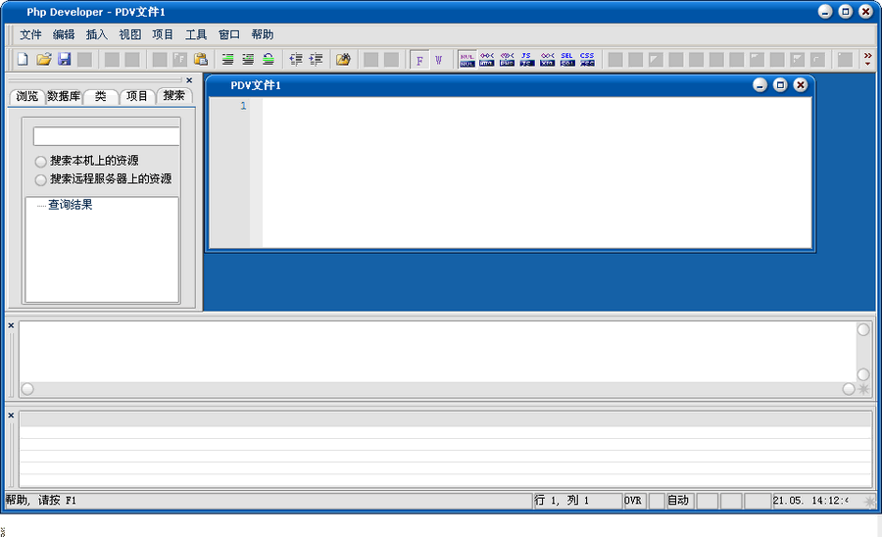This screenshot has height=537, width=882.
Task: Open the 文件 menu
Action: (x=31, y=35)
